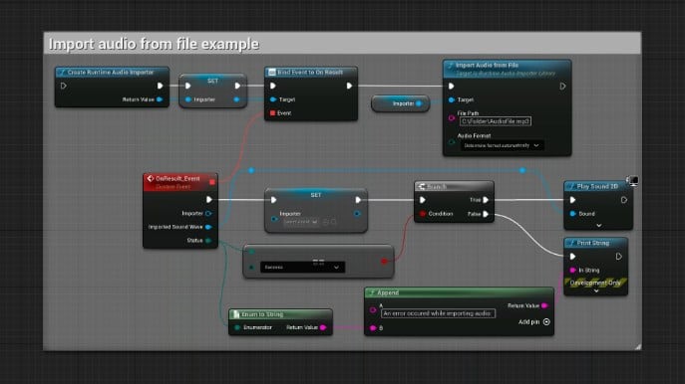The width and height of the screenshot is (685, 384).
Task: Click the Bind Event to On Result icon
Action: (x=272, y=72)
